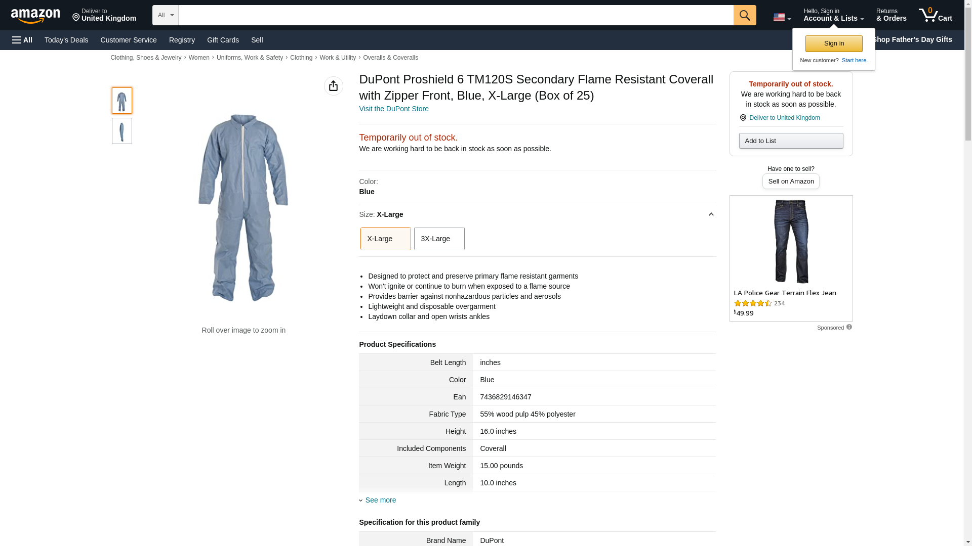This screenshot has height=546, width=972.
Task: Open Today's Deals in navigation bar
Action: (66, 40)
